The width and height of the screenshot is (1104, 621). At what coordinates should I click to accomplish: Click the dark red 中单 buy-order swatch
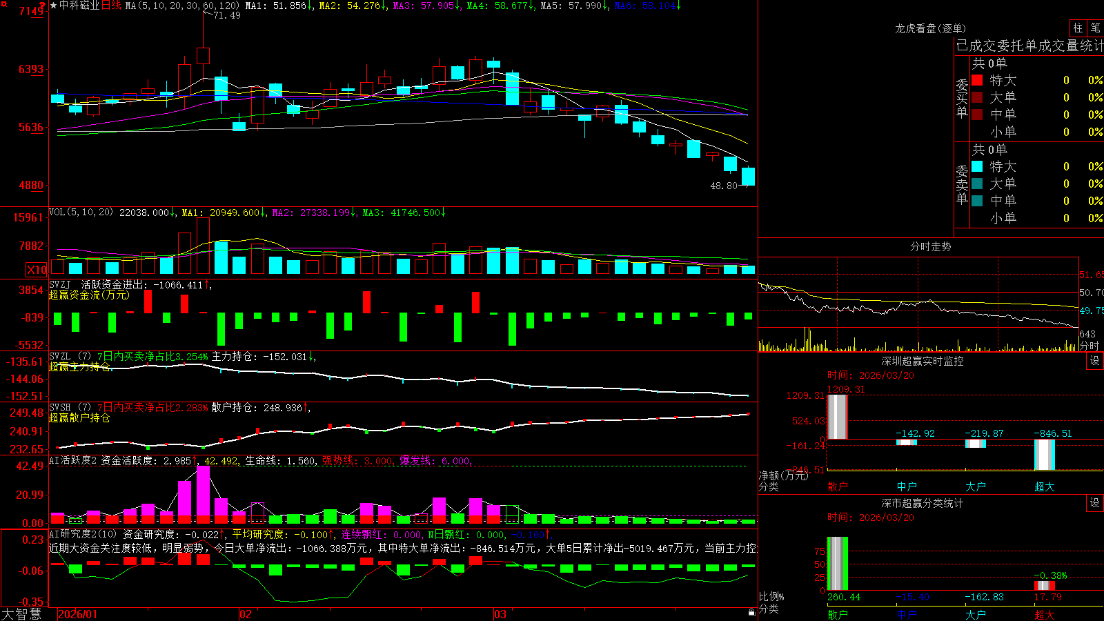click(x=977, y=115)
